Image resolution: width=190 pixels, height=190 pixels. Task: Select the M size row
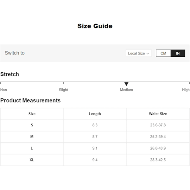click(x=95, y=137)
